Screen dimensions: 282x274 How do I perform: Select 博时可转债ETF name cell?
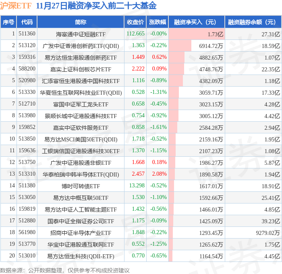tap(81, 186)
